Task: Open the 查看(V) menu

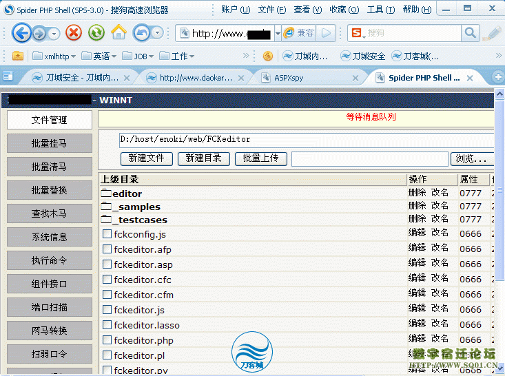Action: pyautogui.click(x=307, y=10)
